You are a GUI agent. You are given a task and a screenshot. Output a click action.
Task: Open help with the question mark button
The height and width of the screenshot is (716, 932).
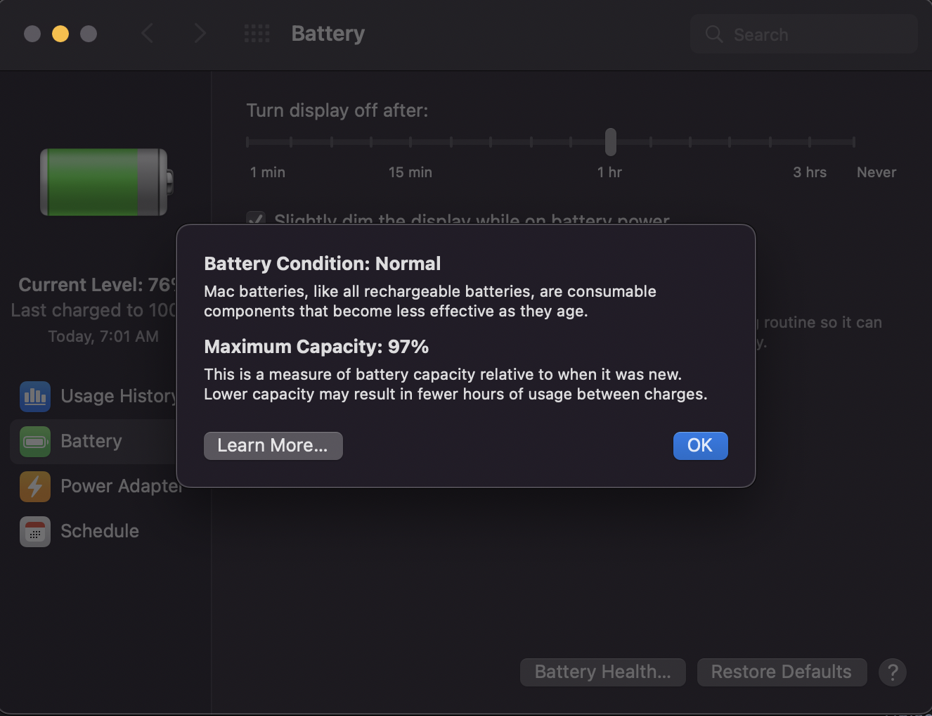point(893,672)
